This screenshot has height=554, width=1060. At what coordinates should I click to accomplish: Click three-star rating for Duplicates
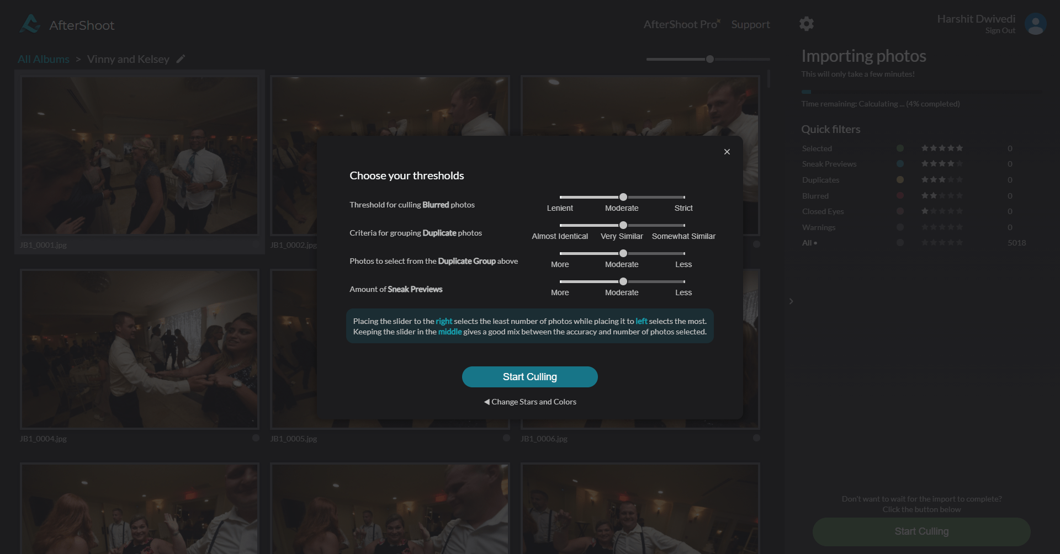pyautogui.click(x=942, y=179)
